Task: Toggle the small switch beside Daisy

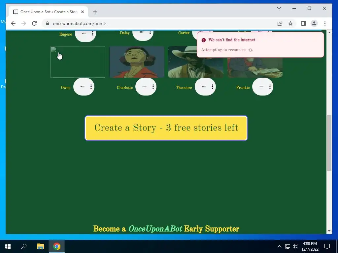Action: 142,32
